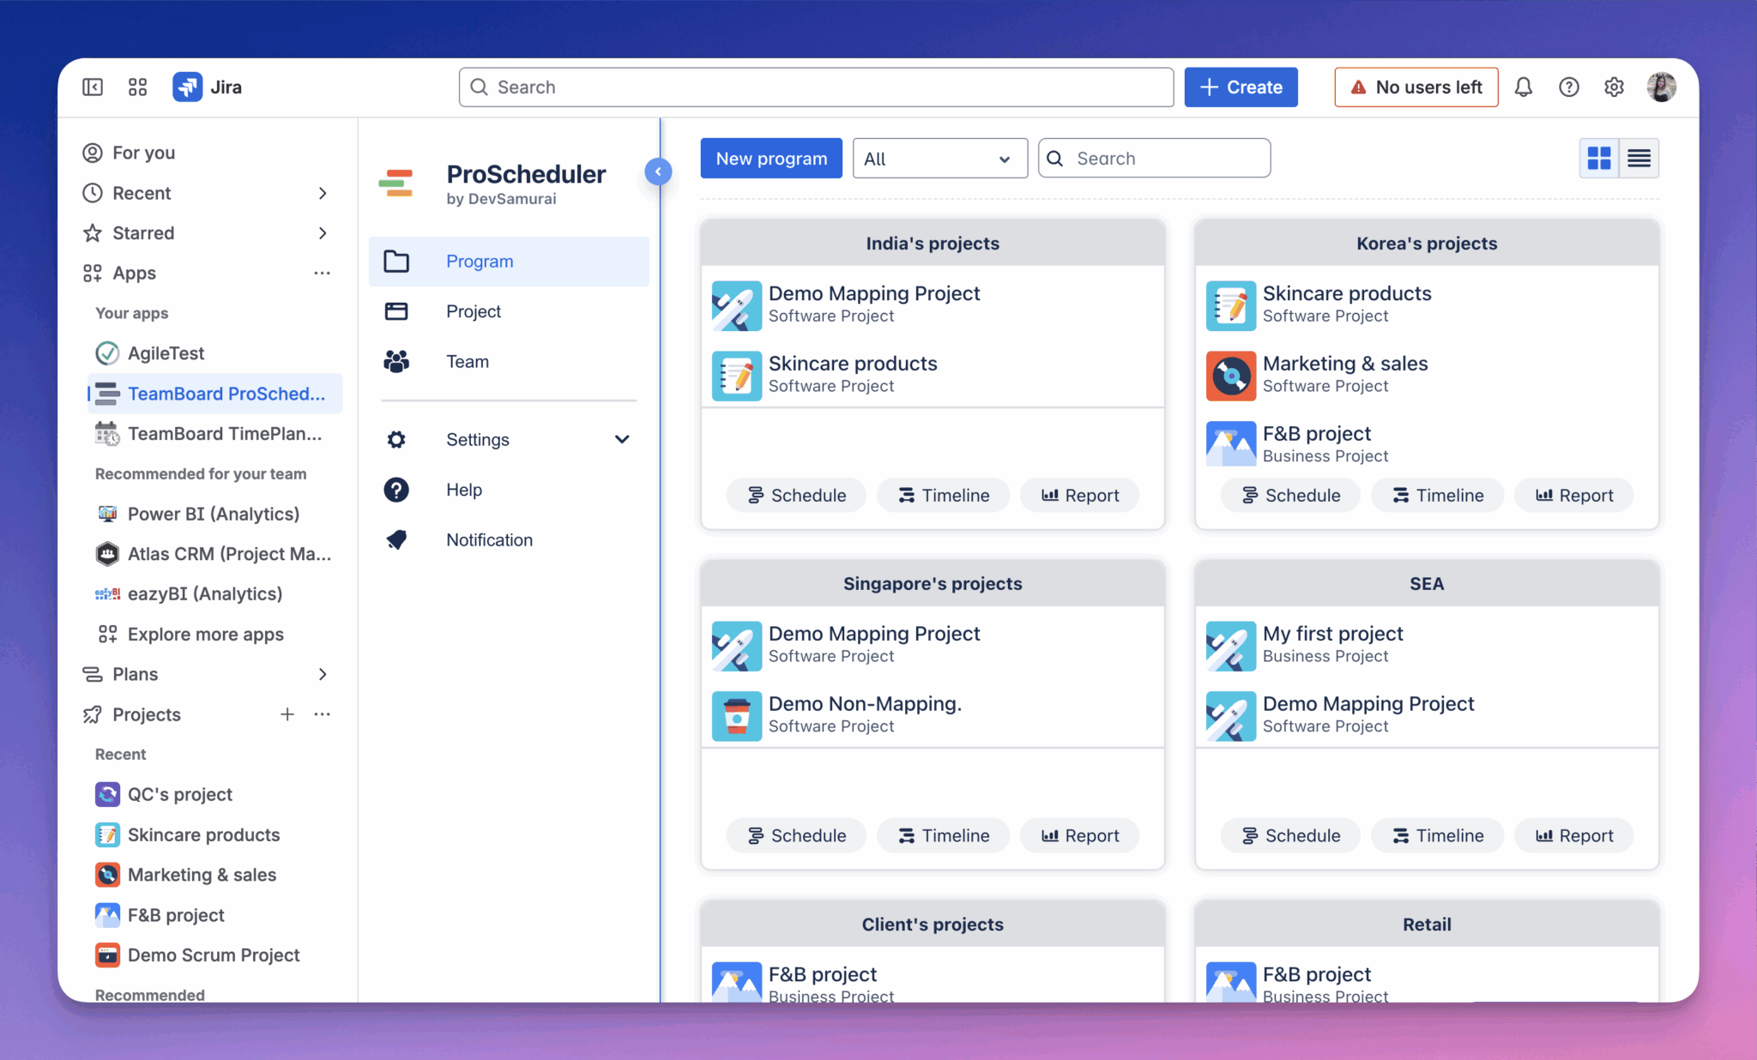The image size is (1757, 1060).
Task: Open Report for India's projects
Action: (x=1079, y=495)
